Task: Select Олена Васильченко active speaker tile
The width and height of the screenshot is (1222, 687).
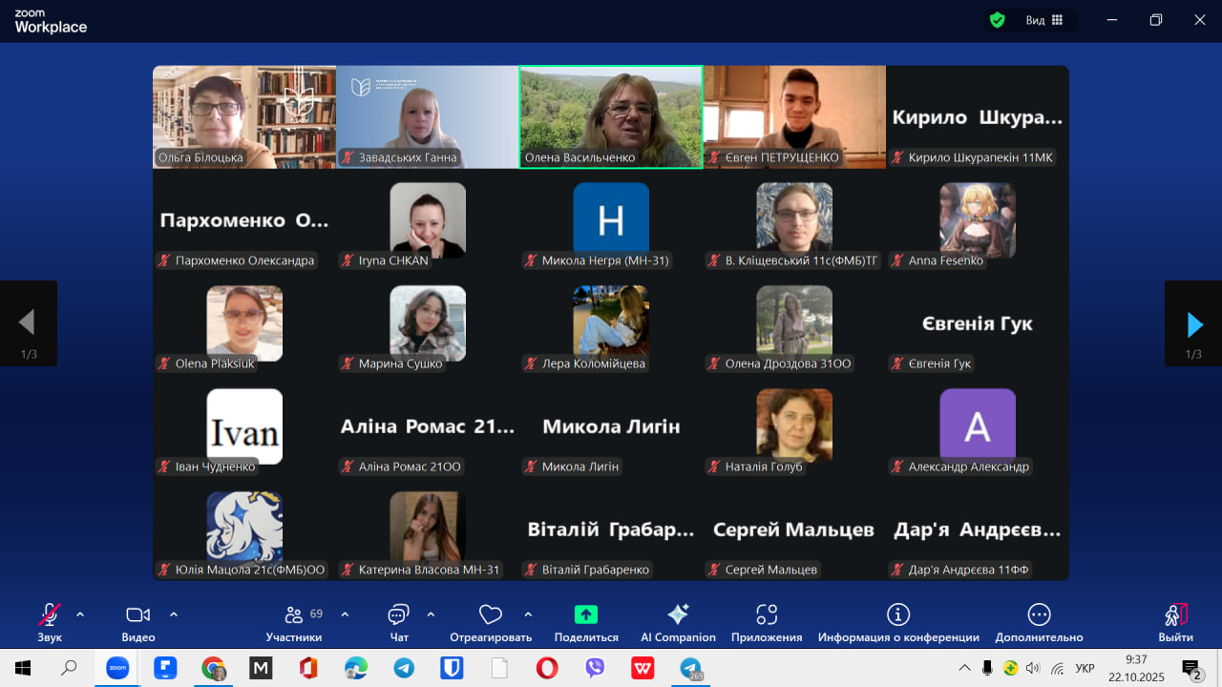Action: (x=611, y=116)
